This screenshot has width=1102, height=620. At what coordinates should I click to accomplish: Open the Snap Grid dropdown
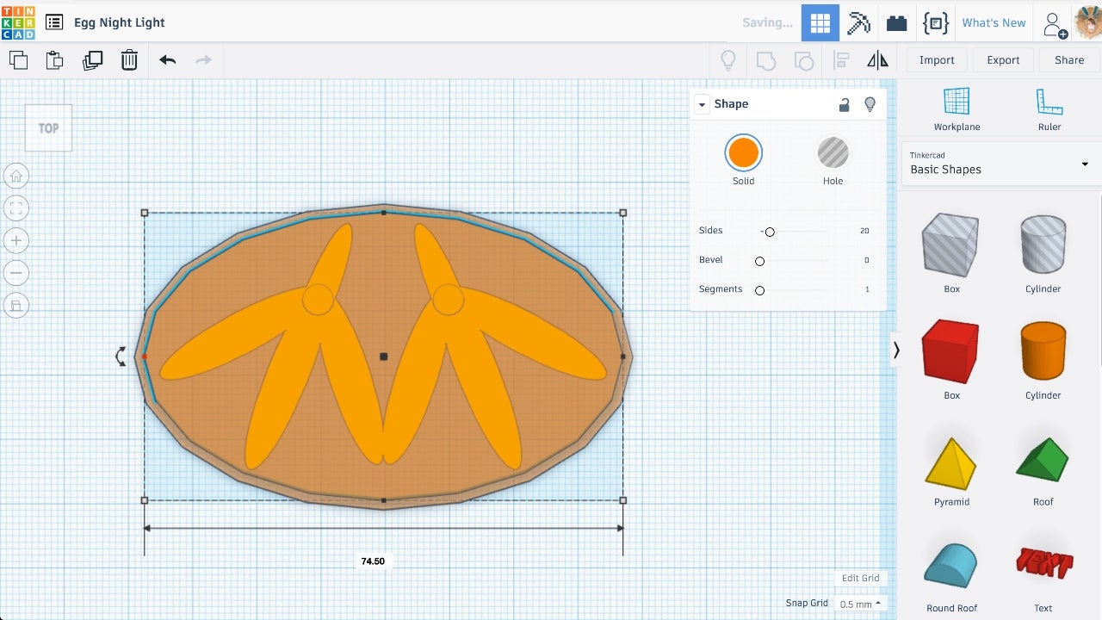[x=860, y=604]
